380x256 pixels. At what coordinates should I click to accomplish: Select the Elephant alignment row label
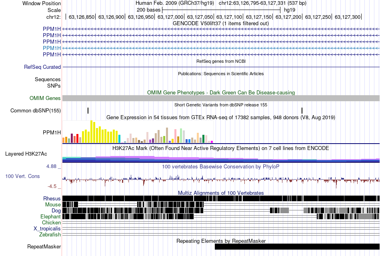point(50,216)
